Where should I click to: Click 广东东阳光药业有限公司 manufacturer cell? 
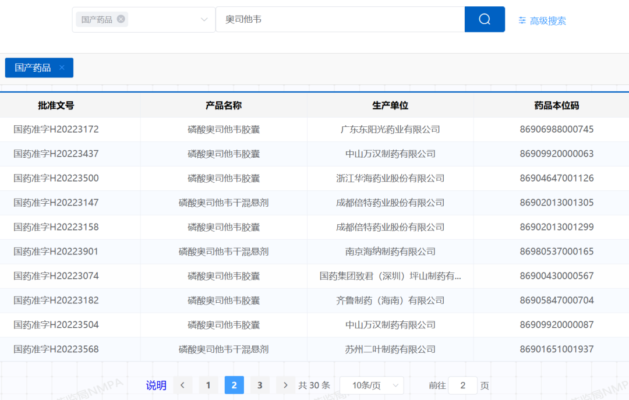390,129
